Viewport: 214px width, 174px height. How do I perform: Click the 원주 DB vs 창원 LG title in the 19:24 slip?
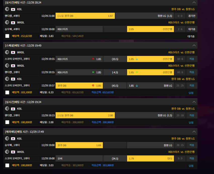(x=183, y=109)
